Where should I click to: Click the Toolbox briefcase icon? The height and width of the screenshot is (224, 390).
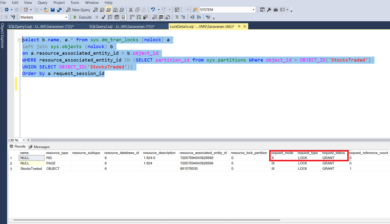pyautogui.click(x=276, y=10)
